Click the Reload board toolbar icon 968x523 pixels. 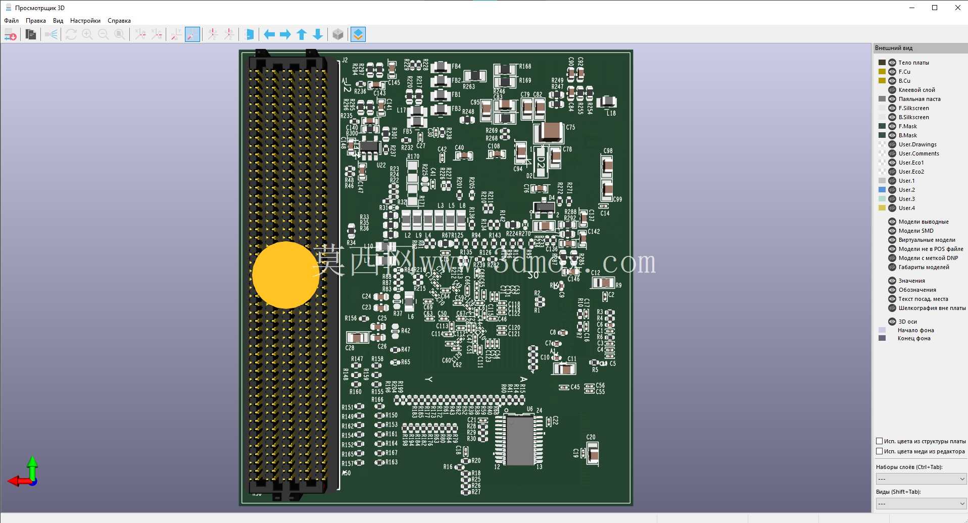coord(11,34)
